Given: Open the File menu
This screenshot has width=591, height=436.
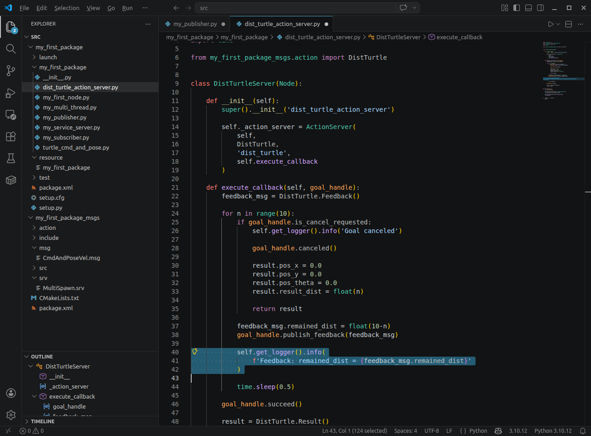Looking at the screenshot, I should [24, 8].
